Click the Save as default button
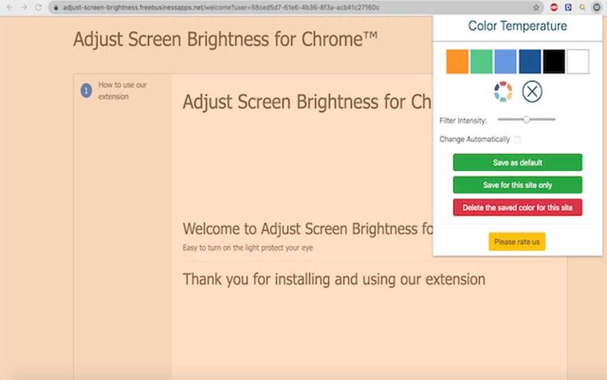607x380 pixels. [x=518, y=162]
